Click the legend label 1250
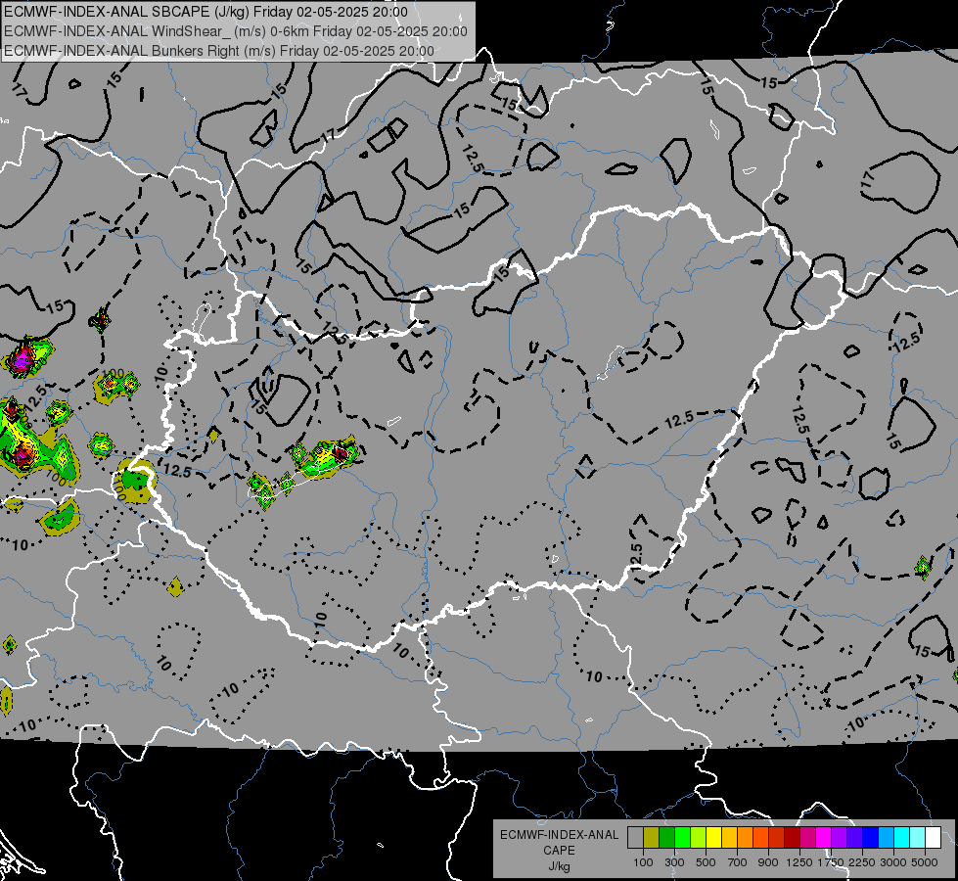 [x=799, y=862]
